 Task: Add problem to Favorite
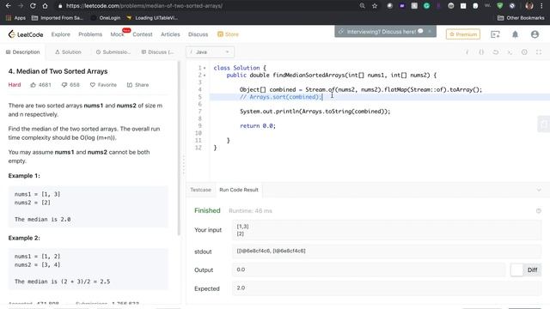(x=103, y=85)
